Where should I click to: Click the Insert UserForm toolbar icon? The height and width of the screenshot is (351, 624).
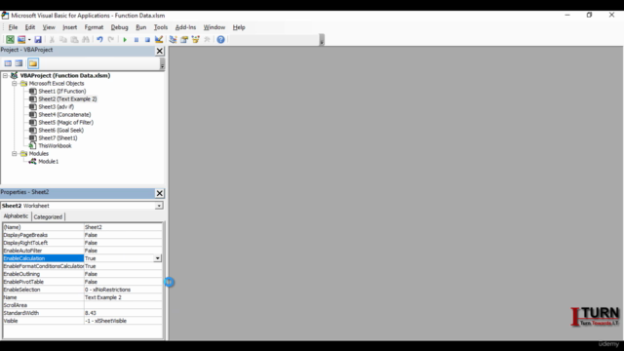21,39
